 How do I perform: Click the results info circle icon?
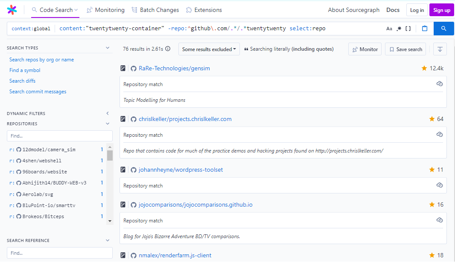click(168, 49)
